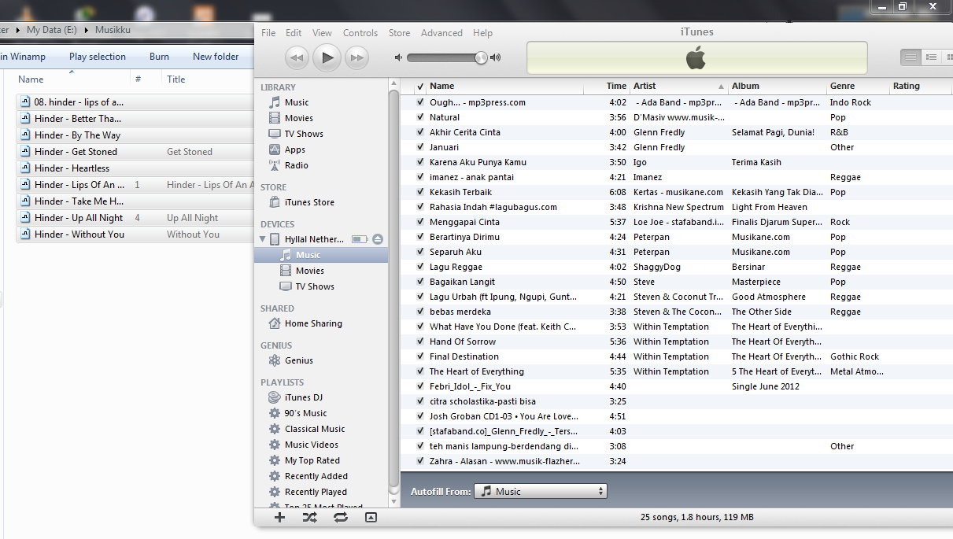
Task: Open the iTunes Help menu
Action: pos(482,33)
